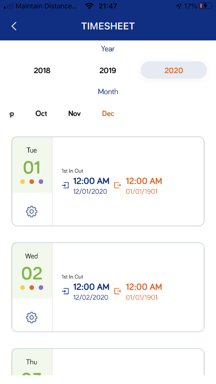
Task: Select year 2020
Action: click(173, 70)
